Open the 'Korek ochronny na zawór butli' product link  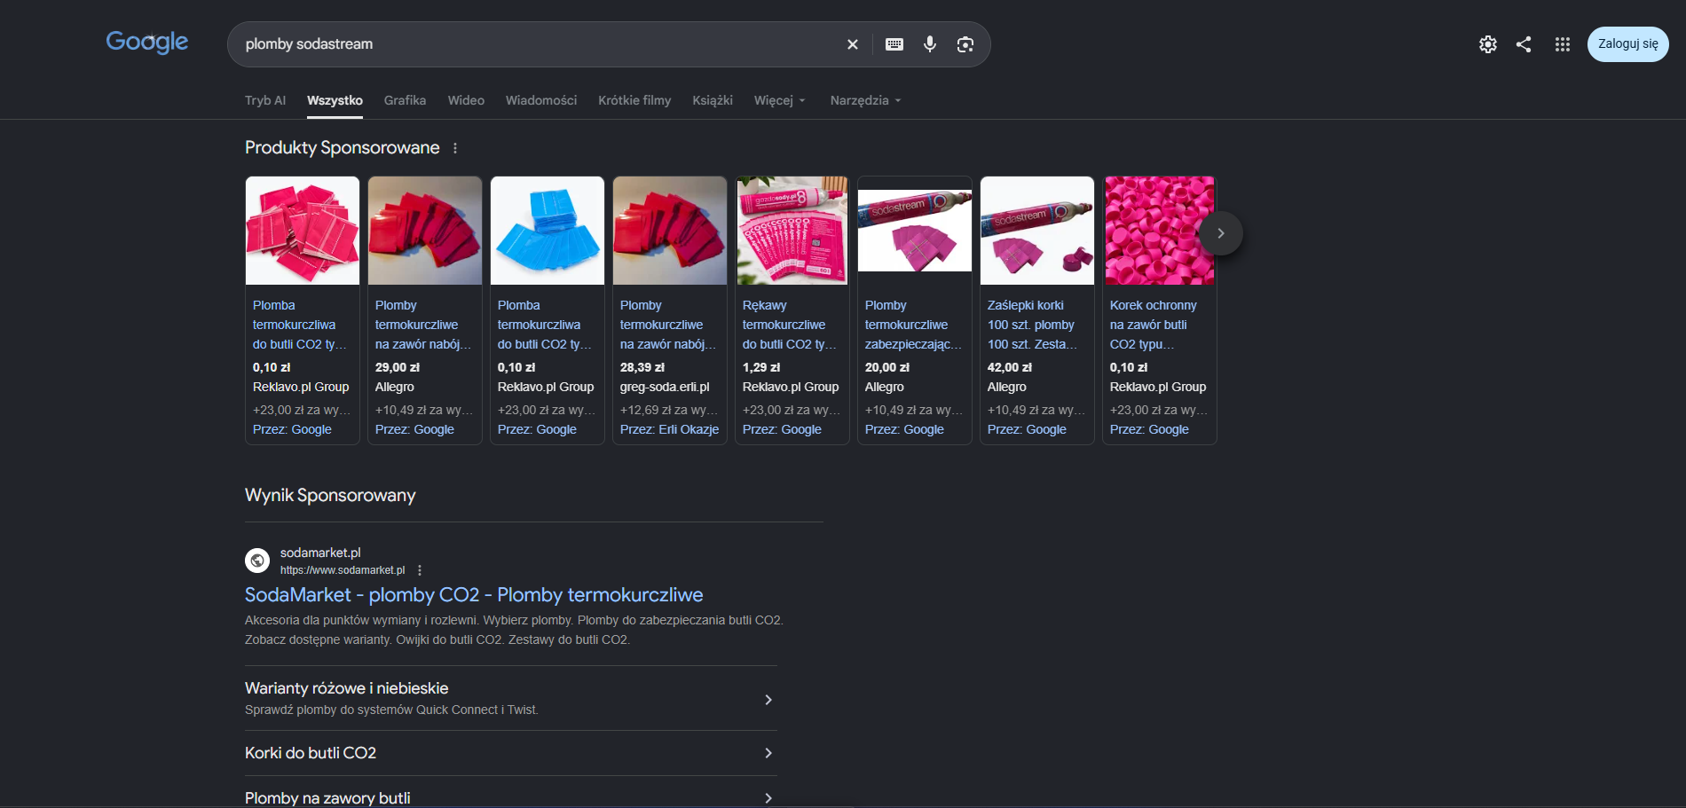click(1153, 325)
